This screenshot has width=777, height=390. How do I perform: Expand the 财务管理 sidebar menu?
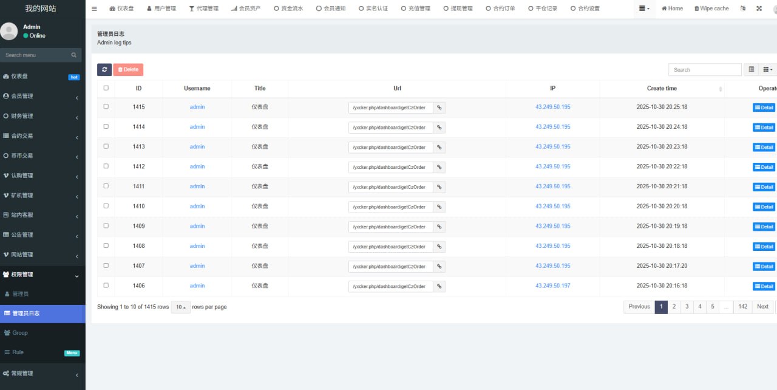coord(42,116)
